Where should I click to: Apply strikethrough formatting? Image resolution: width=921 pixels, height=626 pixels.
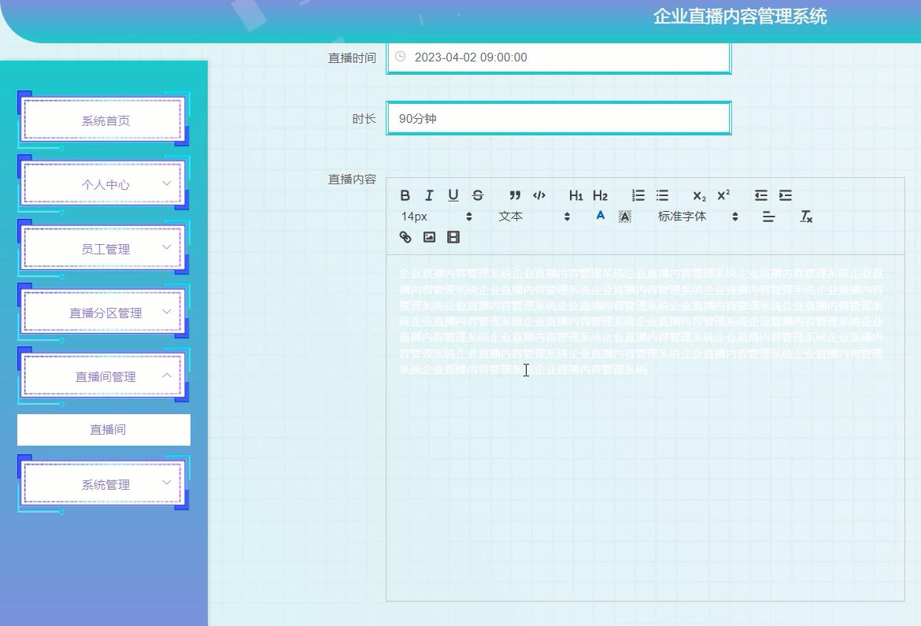click(477, 195)
